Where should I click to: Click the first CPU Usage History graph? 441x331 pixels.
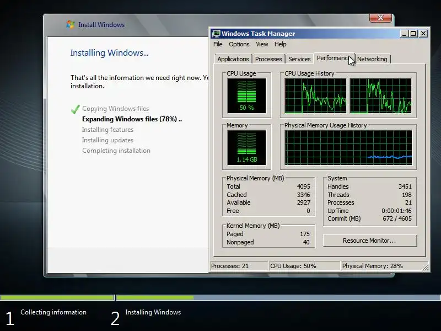[315, 95]
